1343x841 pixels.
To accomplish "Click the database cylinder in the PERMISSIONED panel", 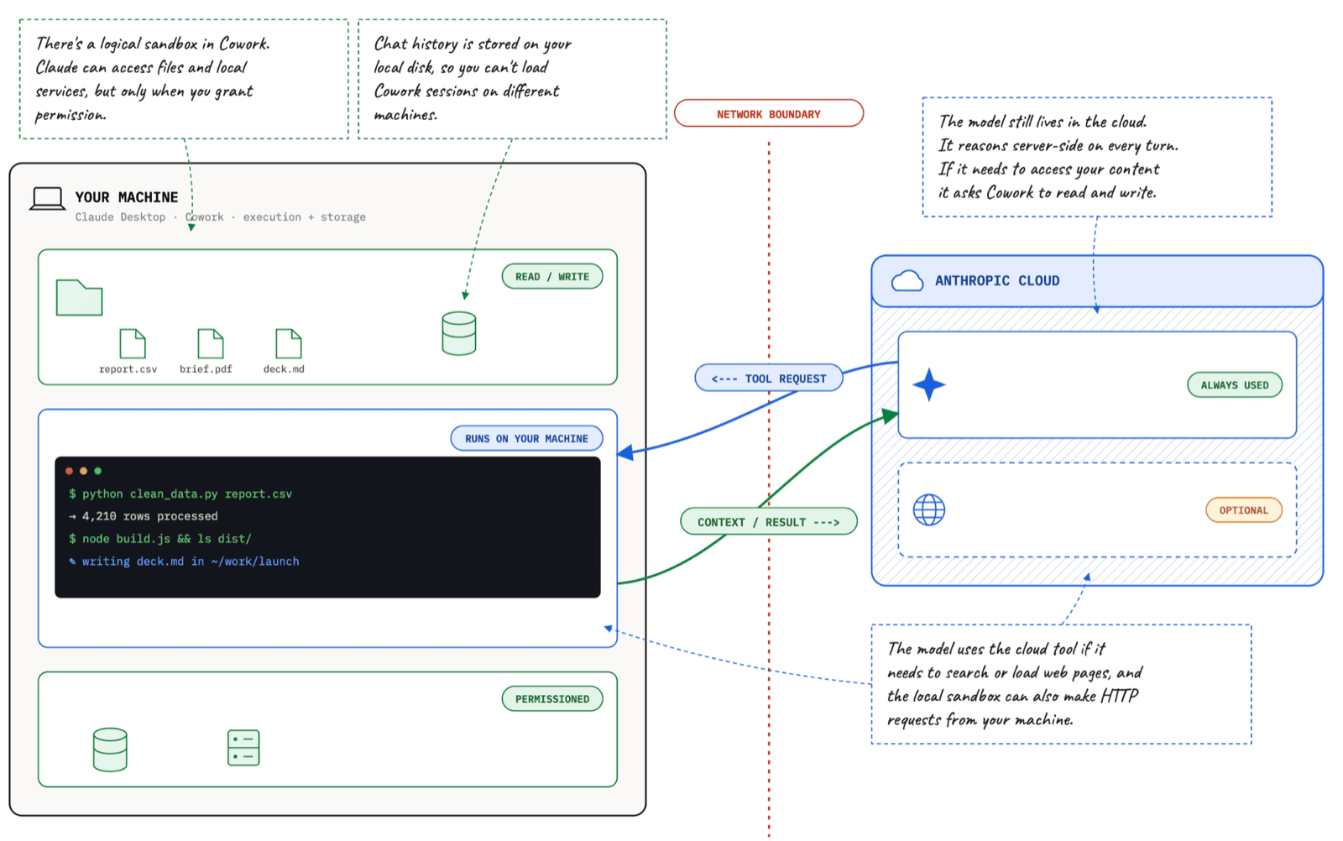I will click(x=110, y=750).
